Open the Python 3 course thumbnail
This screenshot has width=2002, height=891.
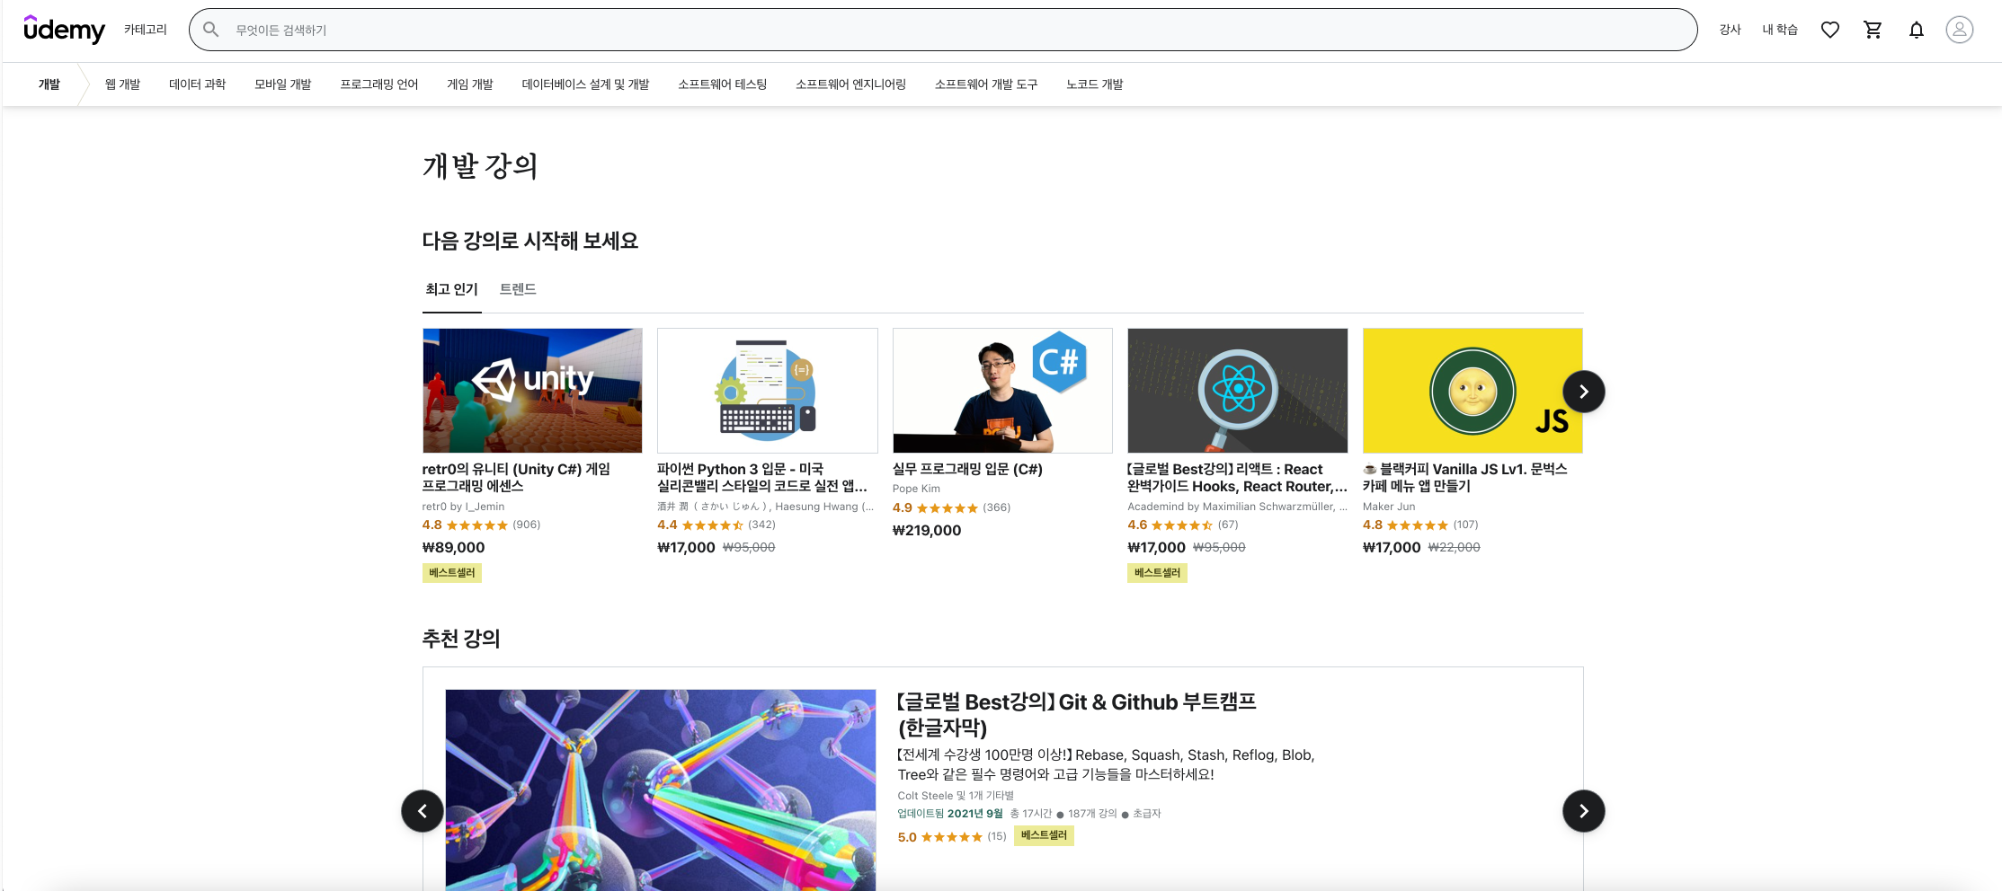(x=768, y=391)
